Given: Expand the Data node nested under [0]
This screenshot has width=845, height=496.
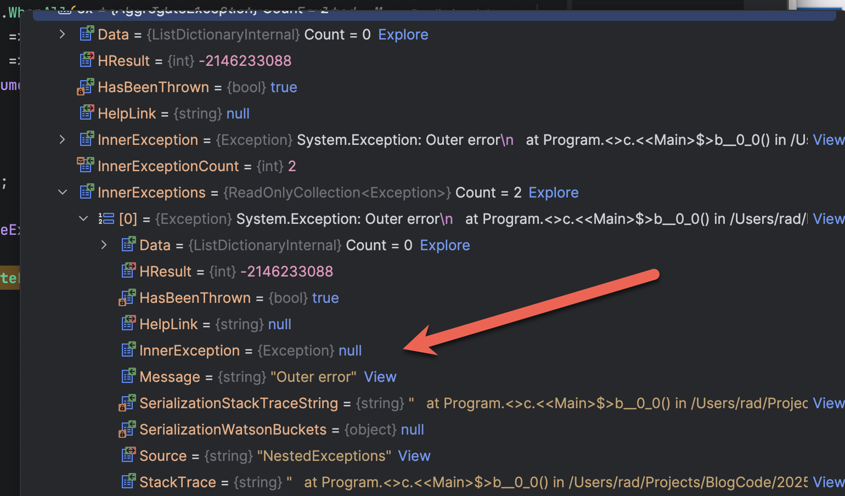Looking at the screenshot, I should 104,245.
